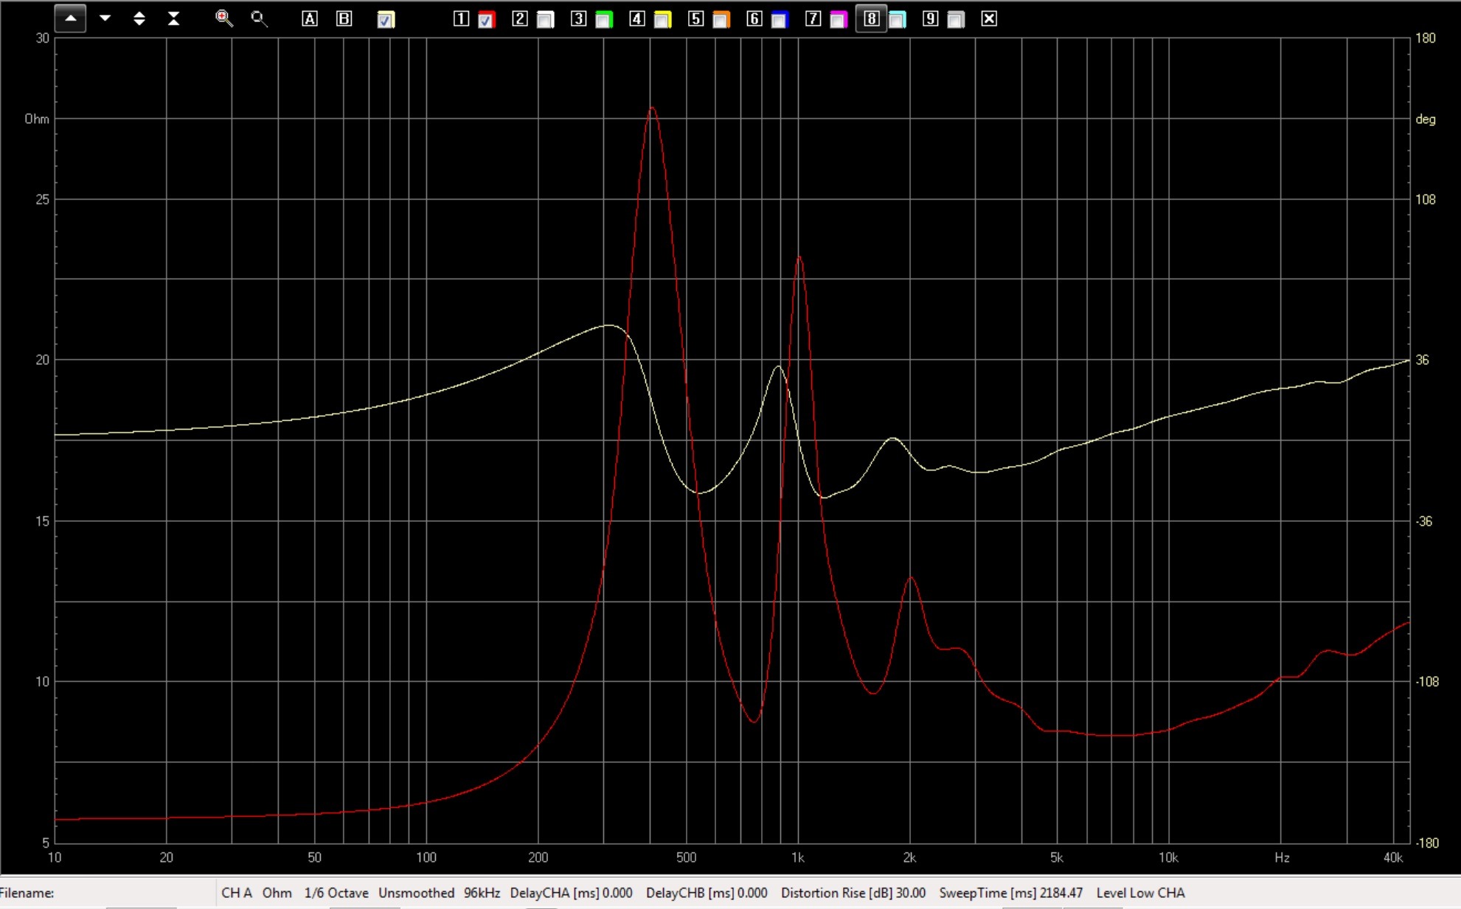Click the 30 Ohm top scale value
Image resolution: width=1461 pixels, height=909 pixels.
pos(43,38)
